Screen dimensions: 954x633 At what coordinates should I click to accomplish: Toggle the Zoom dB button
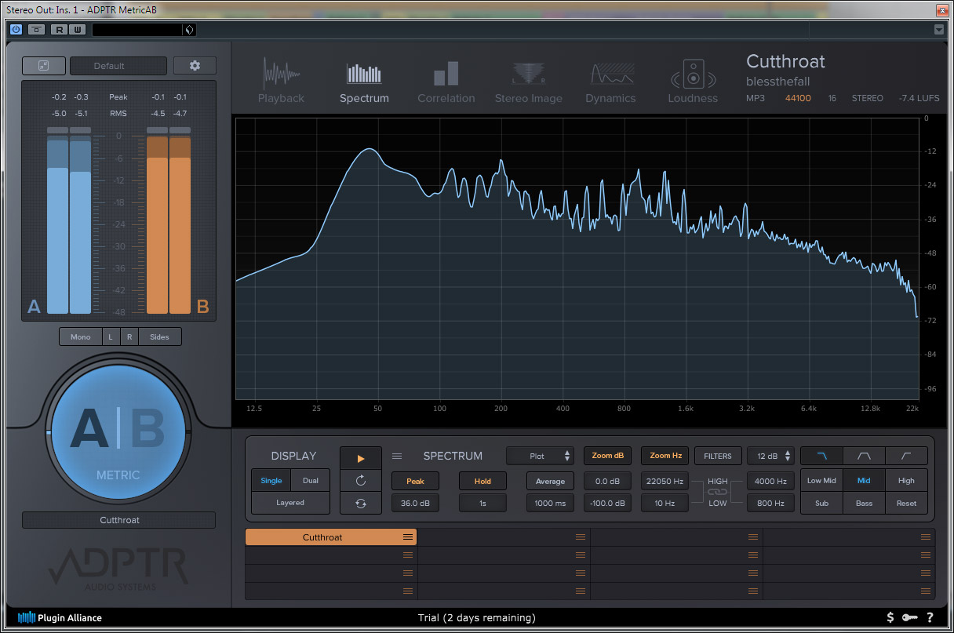[x=608, y=456]
